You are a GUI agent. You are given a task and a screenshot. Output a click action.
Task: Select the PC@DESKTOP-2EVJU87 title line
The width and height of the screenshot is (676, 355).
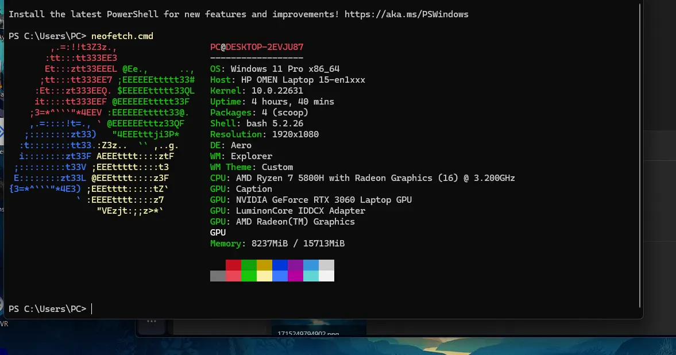pyautogui.click(x=257, y=47)
